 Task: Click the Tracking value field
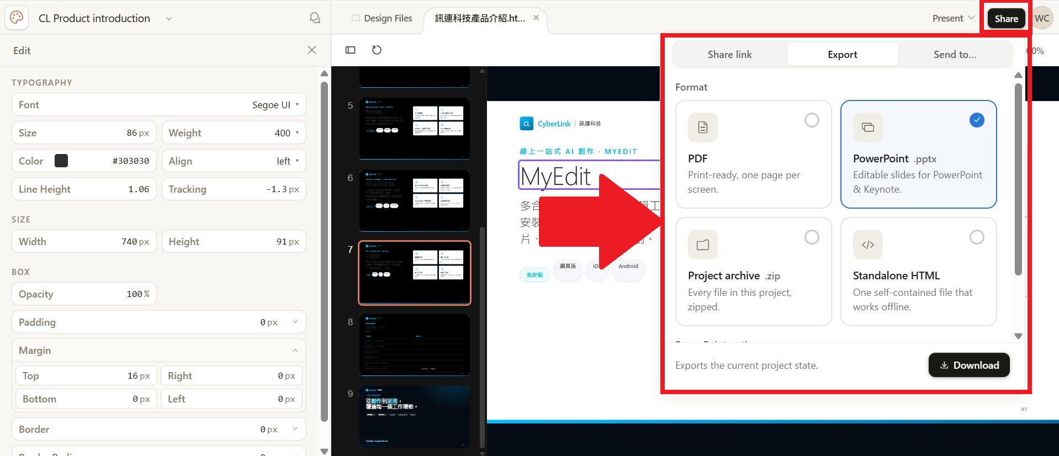(x=234, y=189)
